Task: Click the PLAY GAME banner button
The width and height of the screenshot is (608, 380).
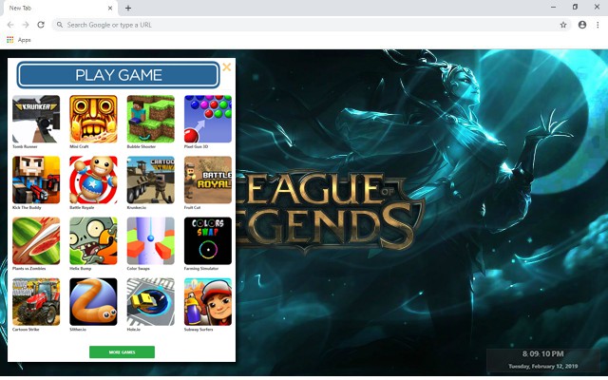Action: pyautogui.click(x=118, y=75)
